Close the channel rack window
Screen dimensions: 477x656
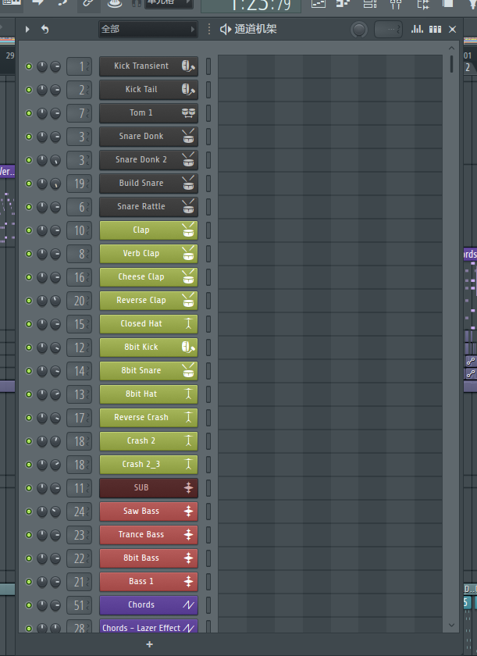pyautogui.click(x=453, y=30)
